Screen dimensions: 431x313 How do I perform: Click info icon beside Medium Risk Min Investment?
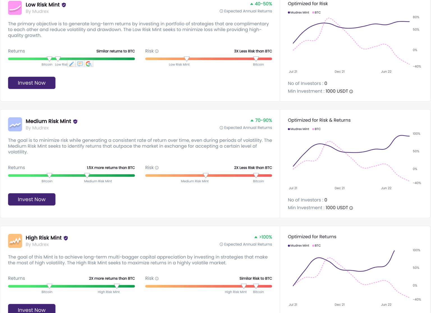(x=351, y=208)
